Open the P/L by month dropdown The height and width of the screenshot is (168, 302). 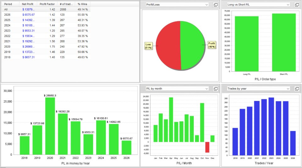(x=177, y=89)
